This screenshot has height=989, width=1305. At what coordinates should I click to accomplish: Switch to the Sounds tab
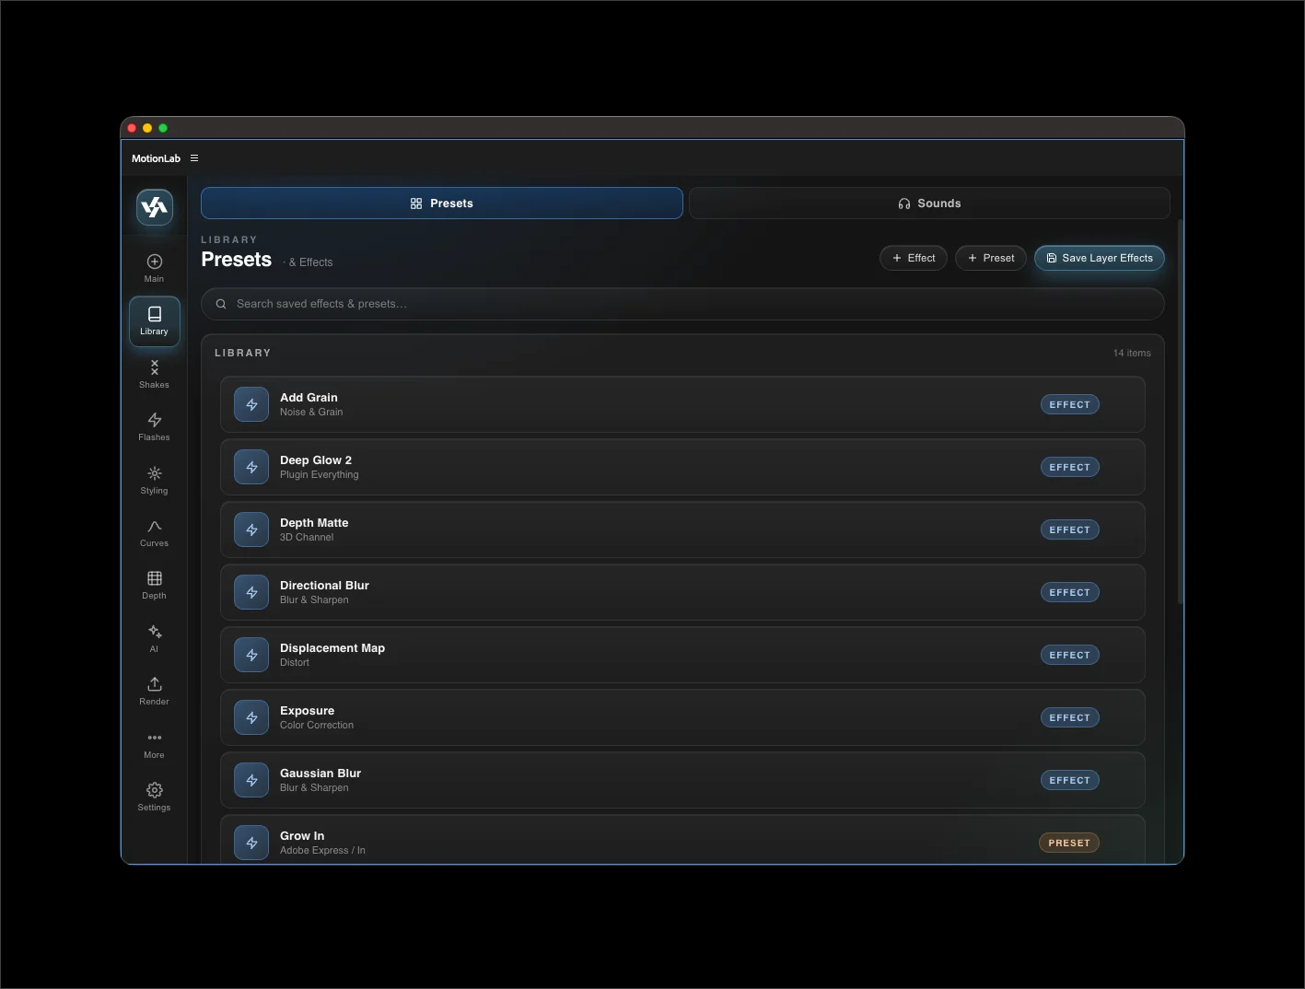click(x=929, y=204)
